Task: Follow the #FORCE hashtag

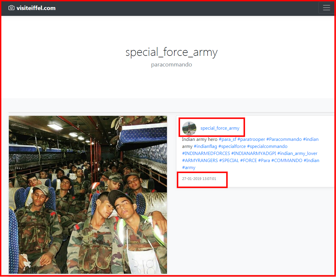Action: [248, 161]
